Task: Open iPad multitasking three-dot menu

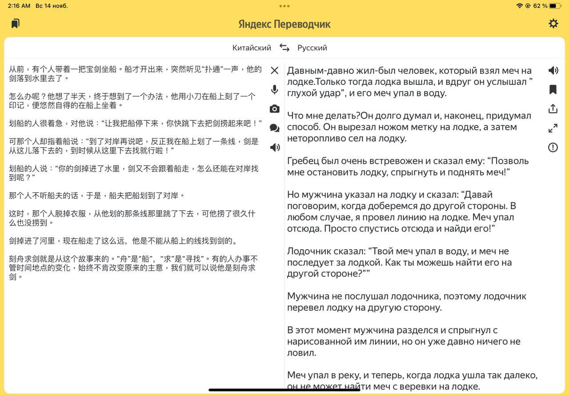Action: point(284,6)
